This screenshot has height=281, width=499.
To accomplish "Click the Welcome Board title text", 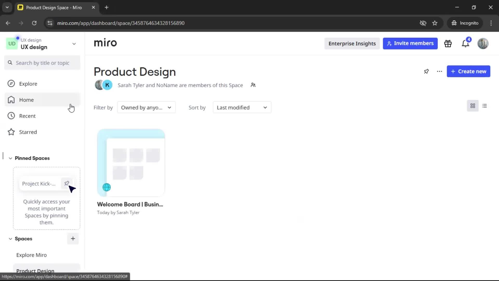I will click(130, 205).
